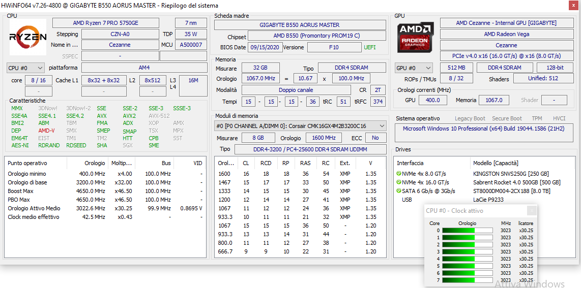This screenshot has width=581, height=288.
Task: Click the Unified: 512 shaders field
Action: pyautogui.click(x=543, y=78)
